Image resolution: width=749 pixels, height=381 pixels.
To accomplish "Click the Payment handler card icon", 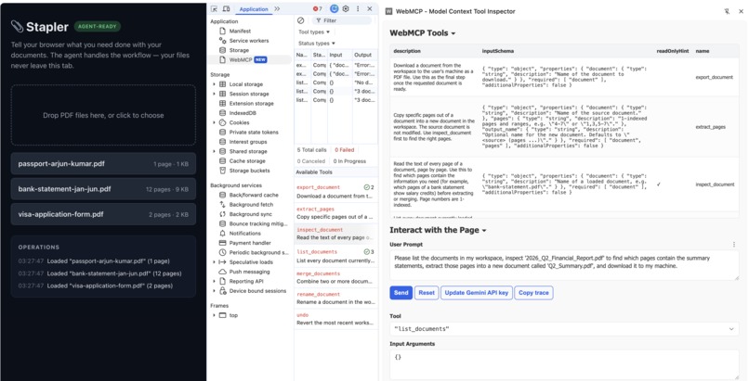I will [x=223, y=243].
